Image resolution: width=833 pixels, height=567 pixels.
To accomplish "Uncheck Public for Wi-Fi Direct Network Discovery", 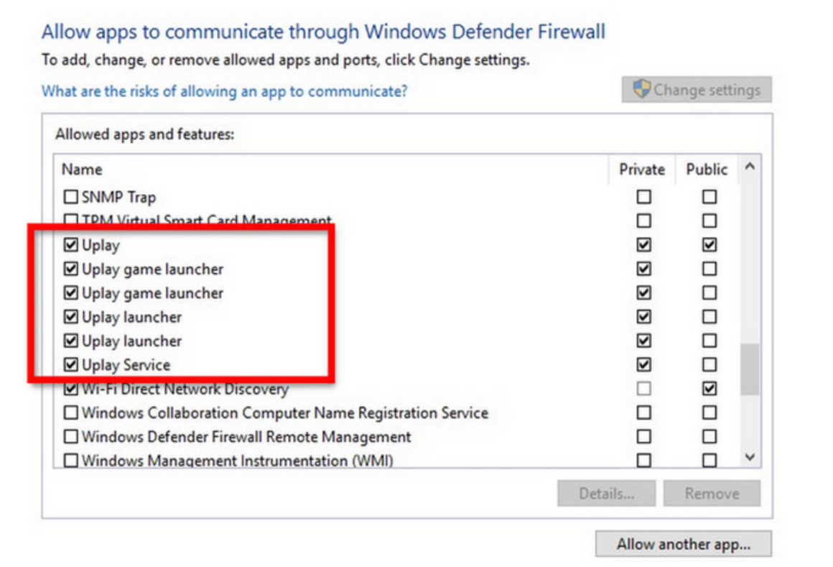I will coord(709,389).
